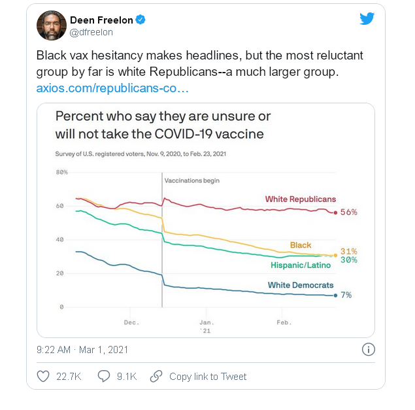The height and width of the screenshot is (410, 415).
Task: Click the Vaccinations begin marker label
Action: pyautogui.click(x=191, y=180)
